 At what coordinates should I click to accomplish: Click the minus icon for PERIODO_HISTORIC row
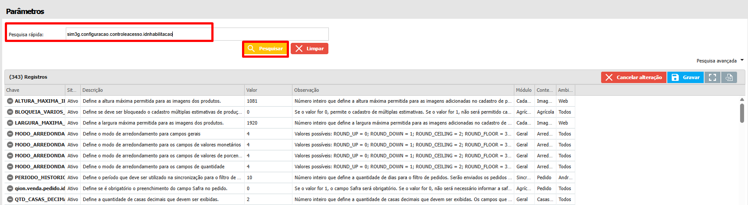[10, 177]
